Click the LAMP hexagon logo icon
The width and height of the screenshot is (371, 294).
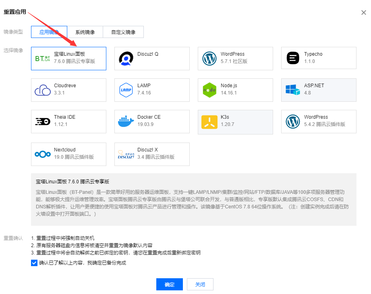[126, 90]
